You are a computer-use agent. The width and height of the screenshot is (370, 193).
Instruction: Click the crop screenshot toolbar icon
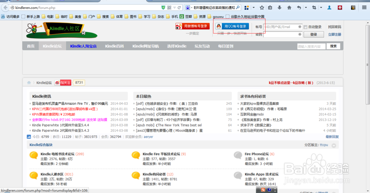[314, 7]
